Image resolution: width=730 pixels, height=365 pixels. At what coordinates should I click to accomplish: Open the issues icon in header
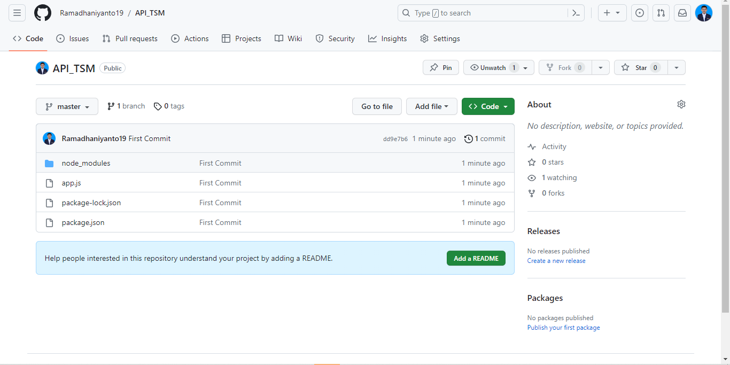pos(639,13)
